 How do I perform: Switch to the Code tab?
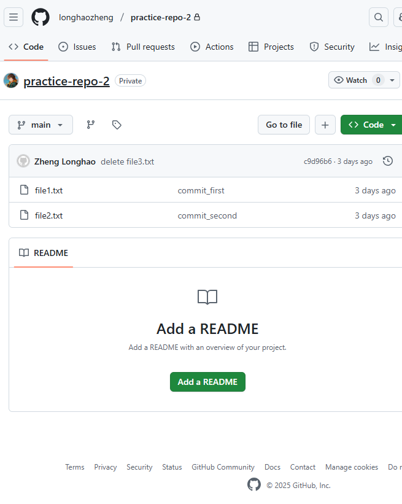coord(26,47)
